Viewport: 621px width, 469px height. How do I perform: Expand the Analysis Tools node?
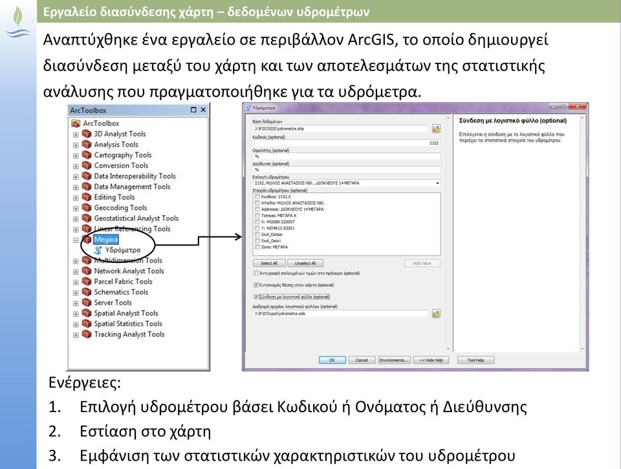(76, 145)
